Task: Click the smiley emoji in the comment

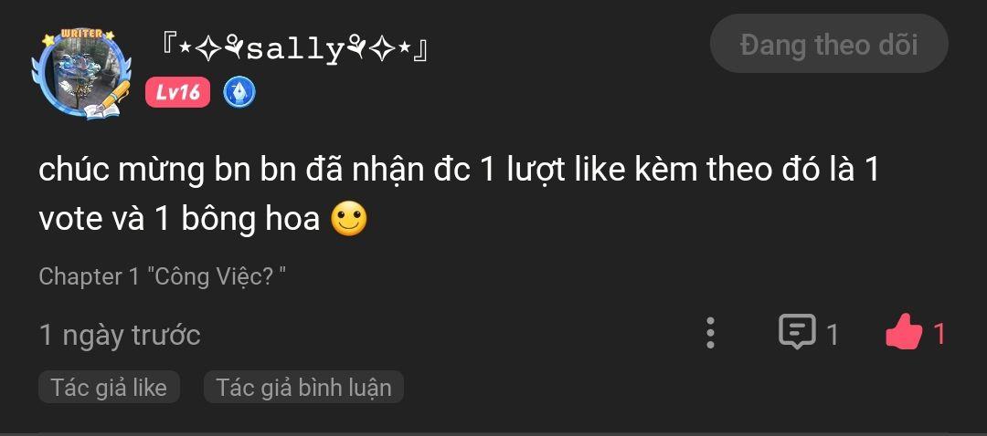Action: [x=349, y=220]
